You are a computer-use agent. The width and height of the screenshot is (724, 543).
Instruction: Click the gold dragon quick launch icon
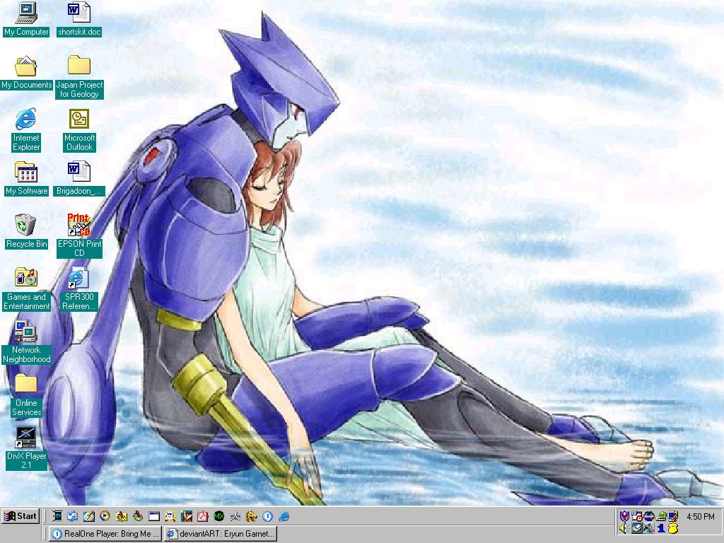[x=252, y=516]
